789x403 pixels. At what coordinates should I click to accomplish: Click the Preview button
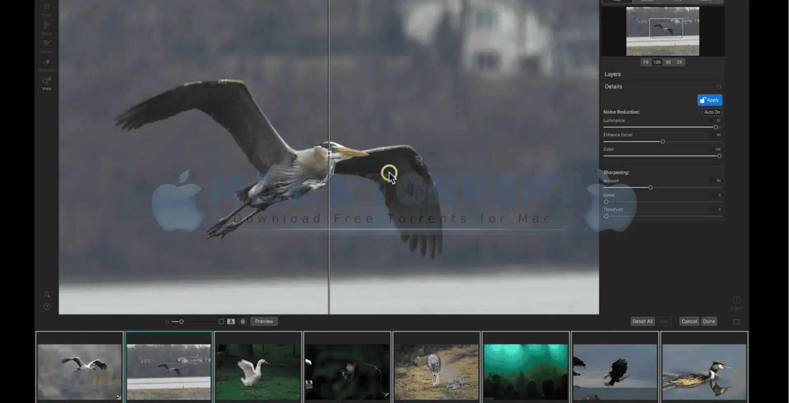[264, 321]
